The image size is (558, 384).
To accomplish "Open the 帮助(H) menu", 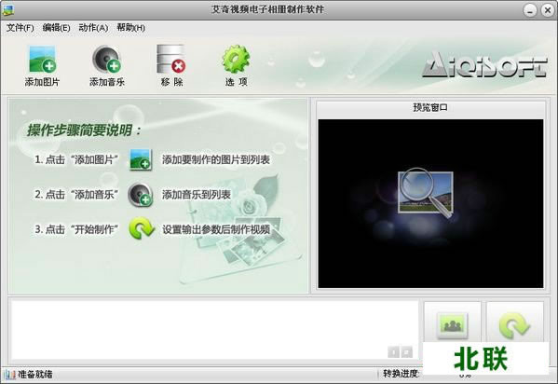I will click(131, 28).
